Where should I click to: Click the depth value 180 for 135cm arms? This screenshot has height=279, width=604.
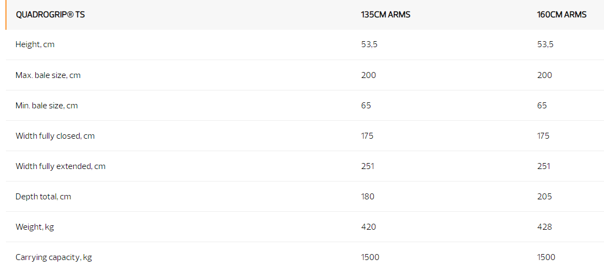pyautogui.click(x=368, y=197)
